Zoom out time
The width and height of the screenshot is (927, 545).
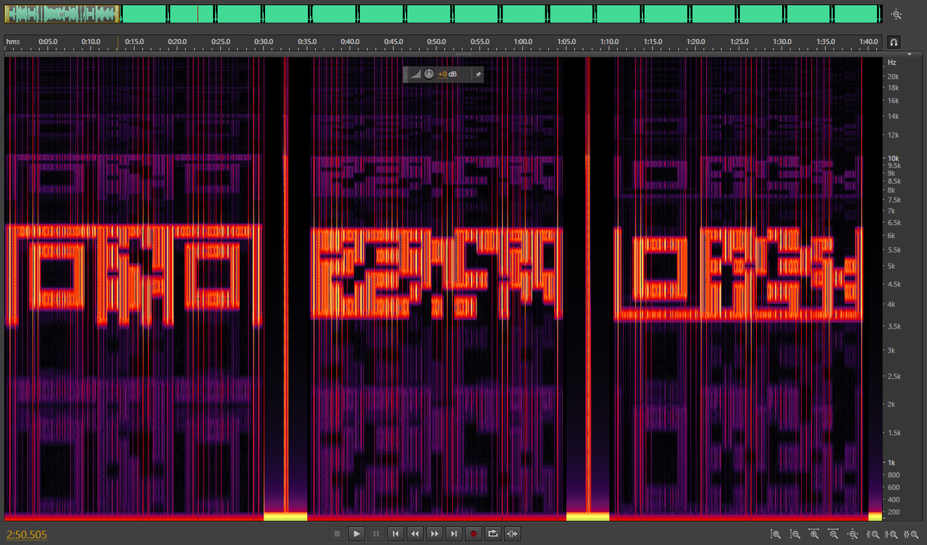click(834, 534)
